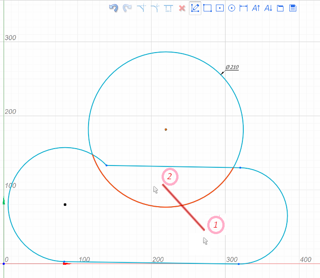Click the Undo arrow icon
The height and width of the screenshot is (278, 320).
(x=114, y=8)
